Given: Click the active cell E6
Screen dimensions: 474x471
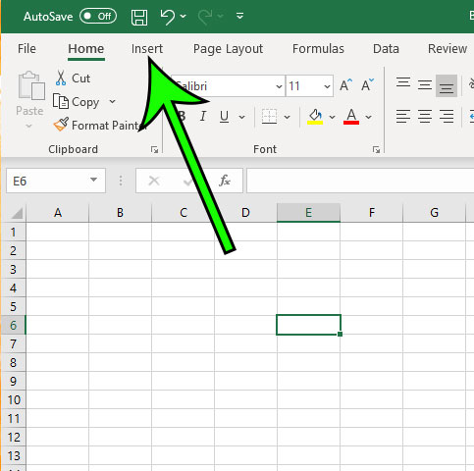Looking at the screenshot, I should point(308,325).
